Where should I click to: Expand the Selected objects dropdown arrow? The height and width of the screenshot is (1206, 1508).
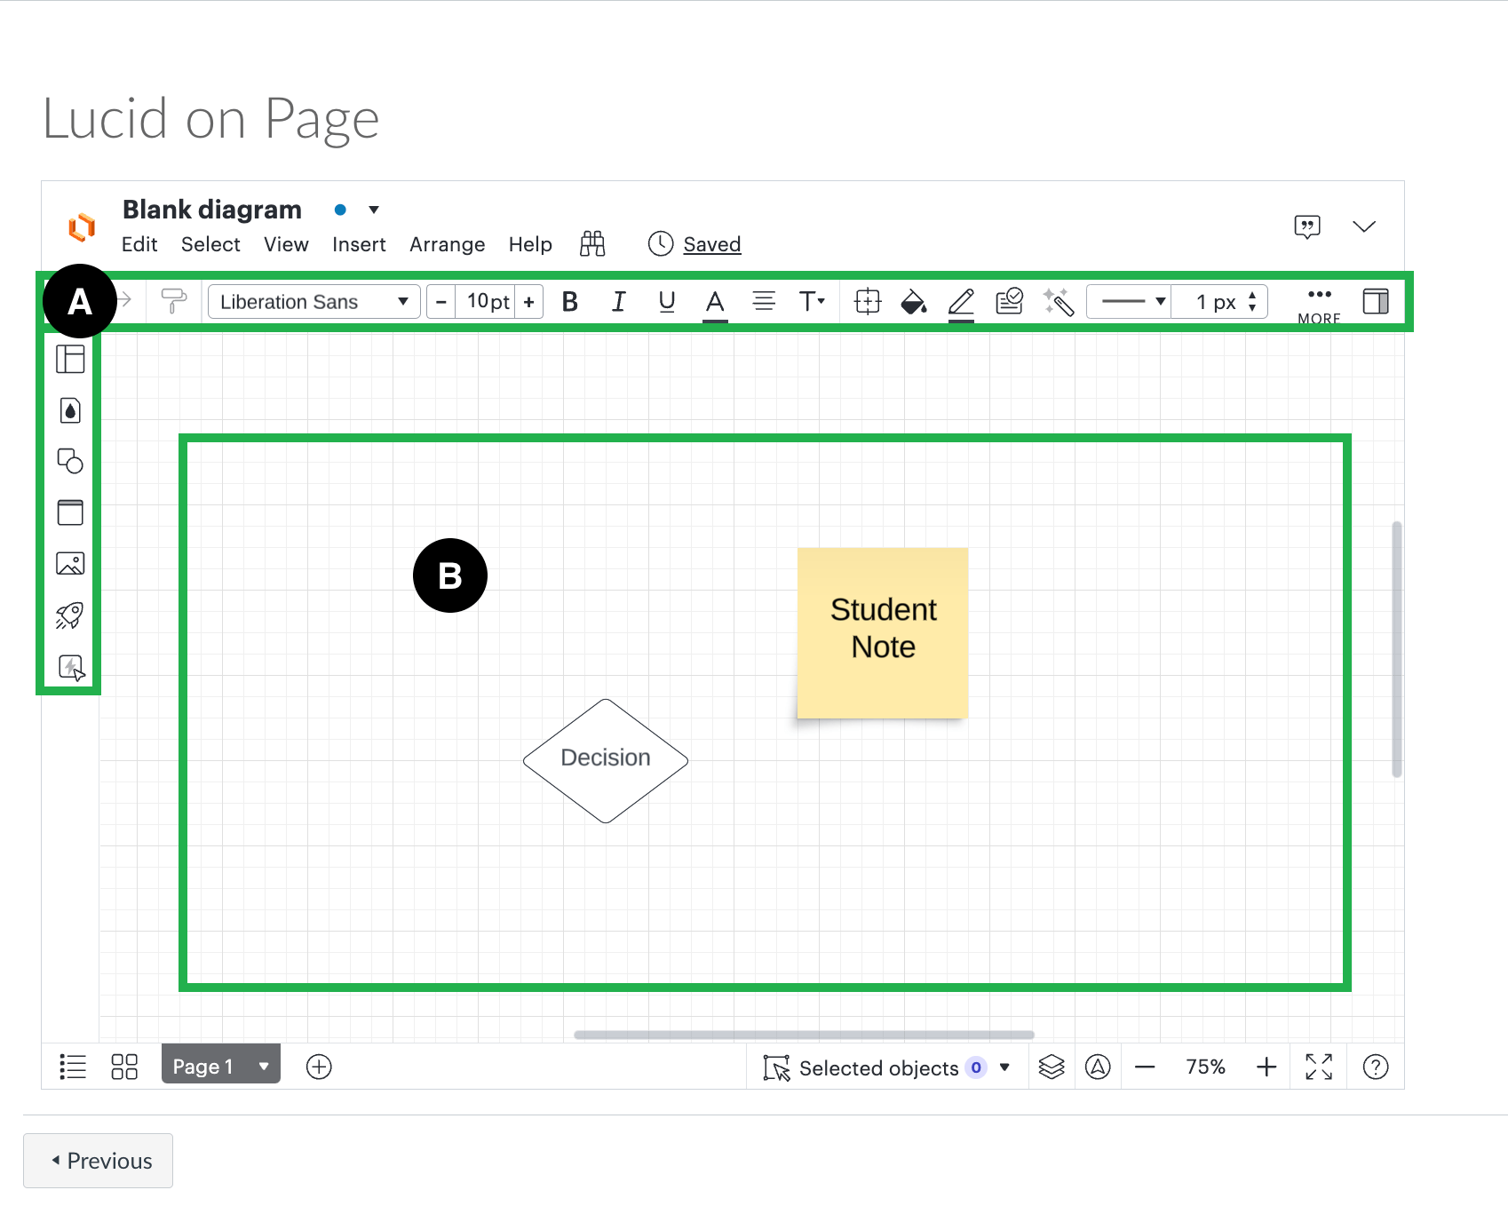click(x=1004, y=1067)
